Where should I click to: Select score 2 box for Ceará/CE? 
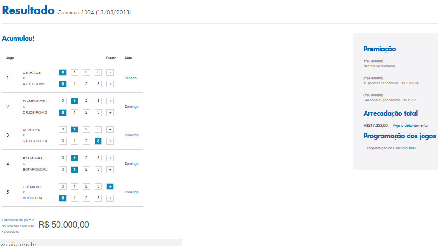[x=86, y=72]
